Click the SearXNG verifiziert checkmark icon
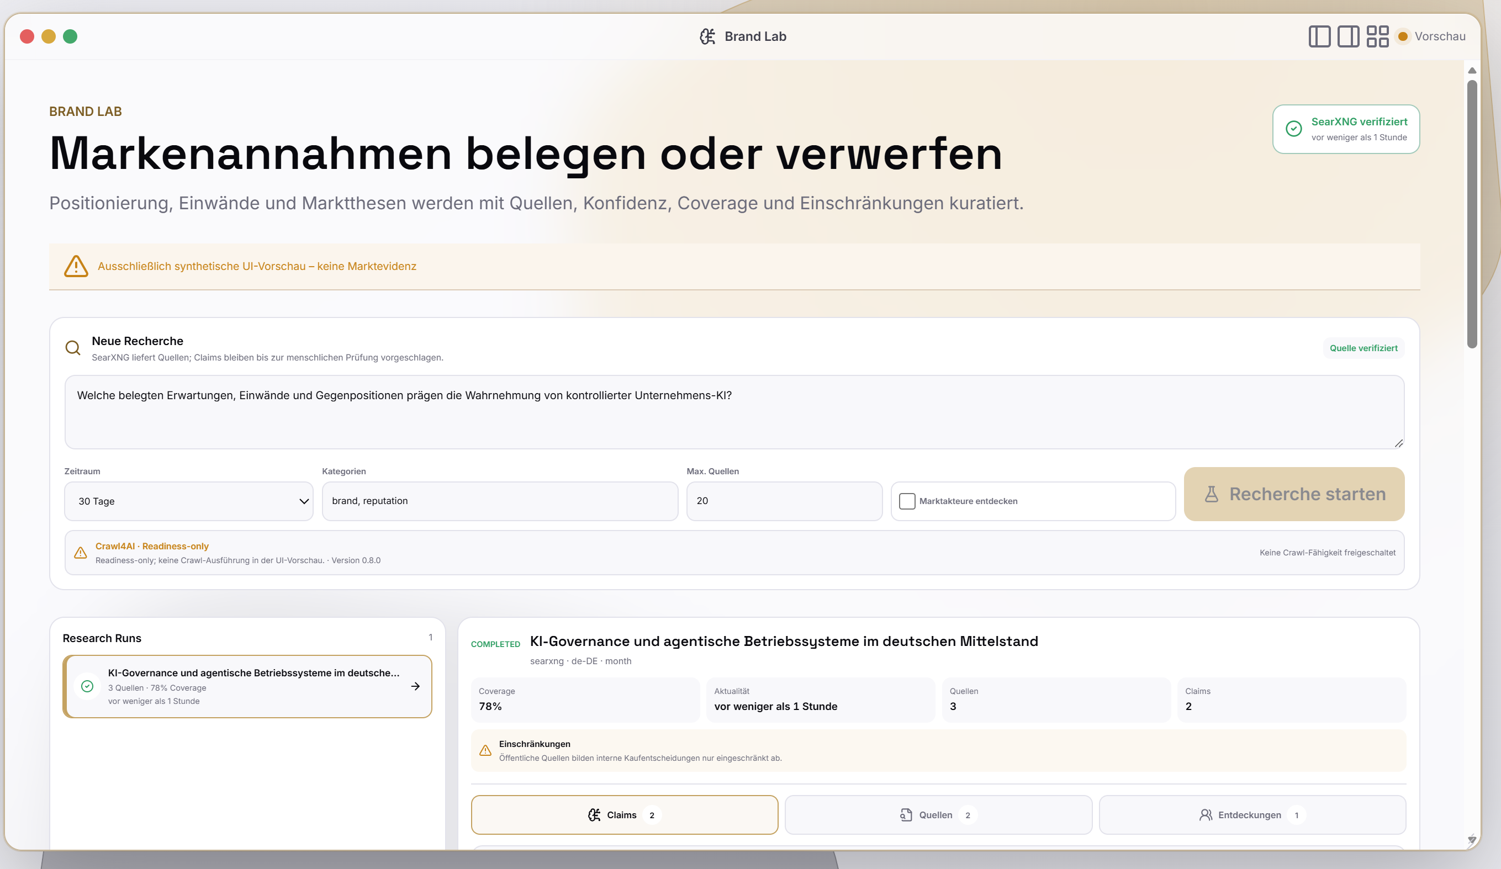The height and width of the screenshot is (869, 1501). pyautogui.click(x=1294, y=129)
